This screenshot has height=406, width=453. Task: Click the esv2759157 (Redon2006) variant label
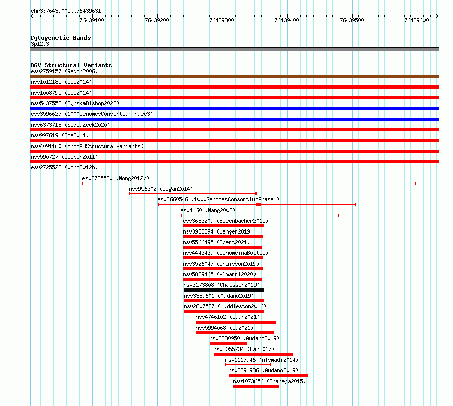point(64,71)
